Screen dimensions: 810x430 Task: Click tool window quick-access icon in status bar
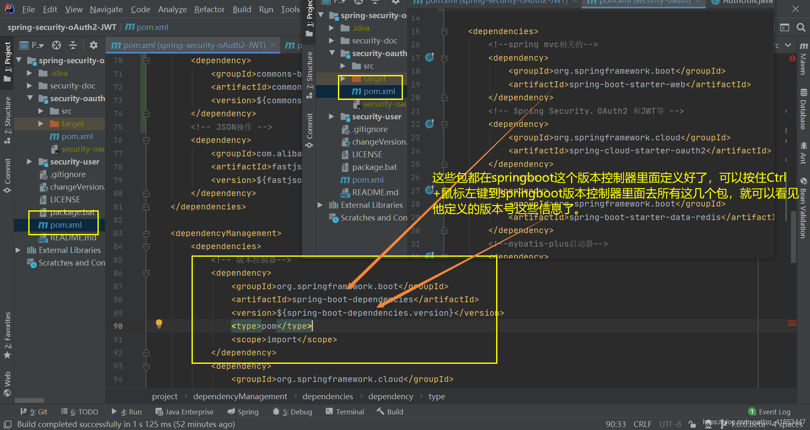[x=7, y=424]
